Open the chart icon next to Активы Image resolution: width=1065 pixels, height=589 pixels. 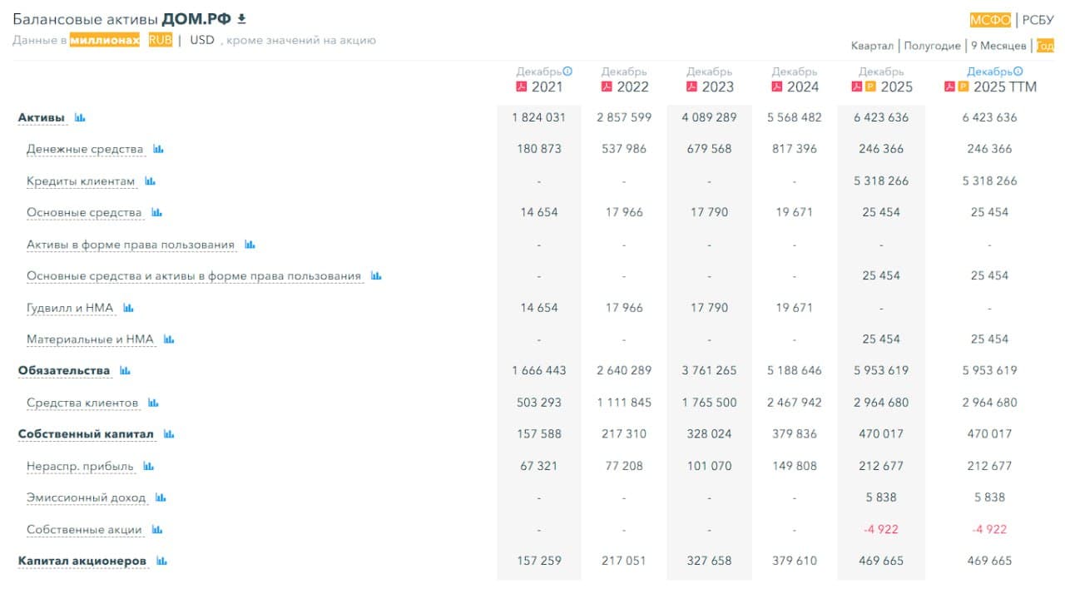click(80, 118)
